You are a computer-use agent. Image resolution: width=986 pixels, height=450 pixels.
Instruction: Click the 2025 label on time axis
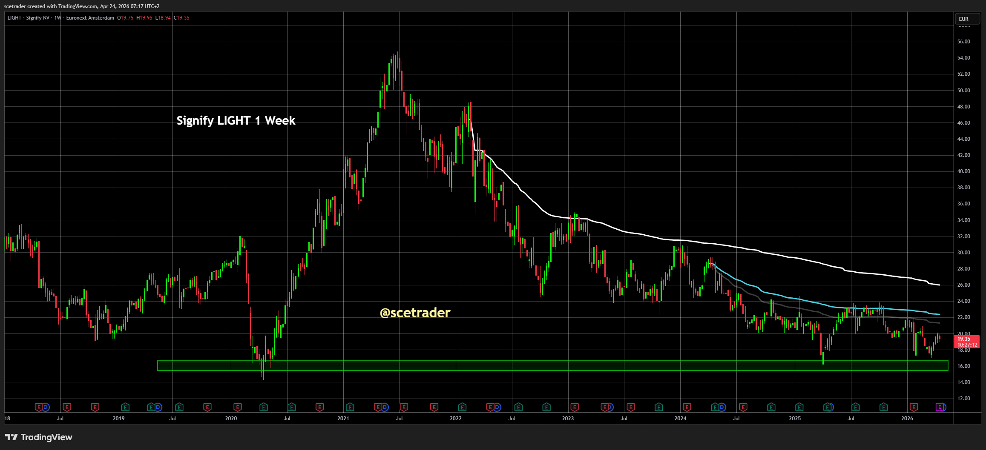coord(795,419)
